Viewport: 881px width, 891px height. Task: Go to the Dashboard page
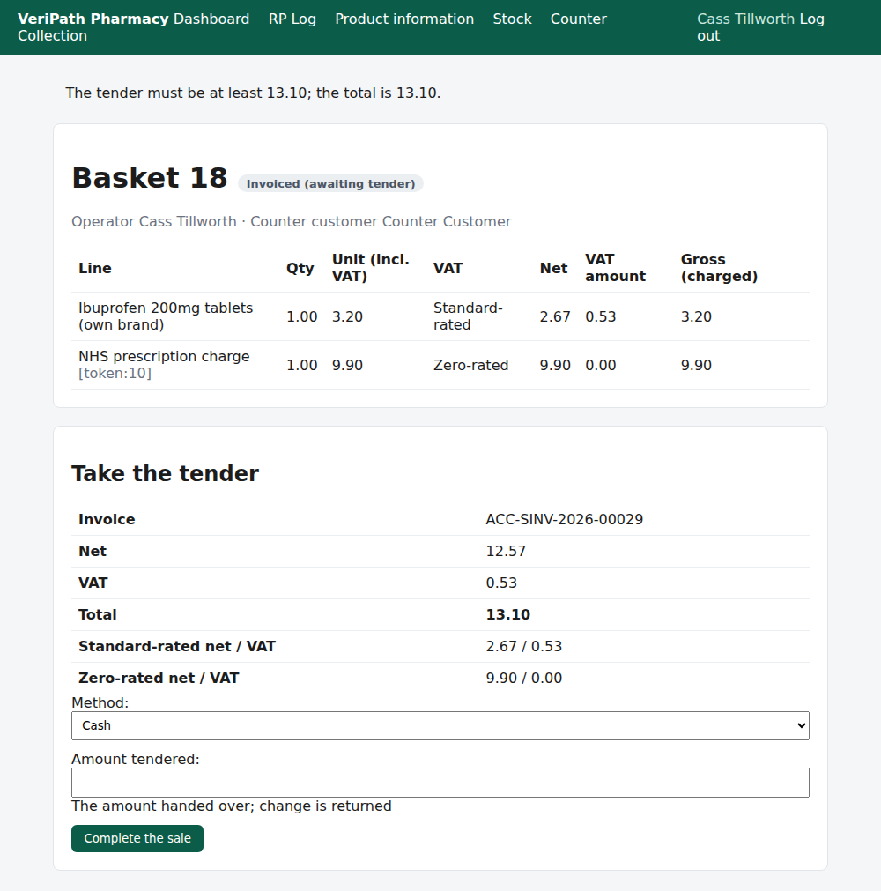tap(211, 19)
